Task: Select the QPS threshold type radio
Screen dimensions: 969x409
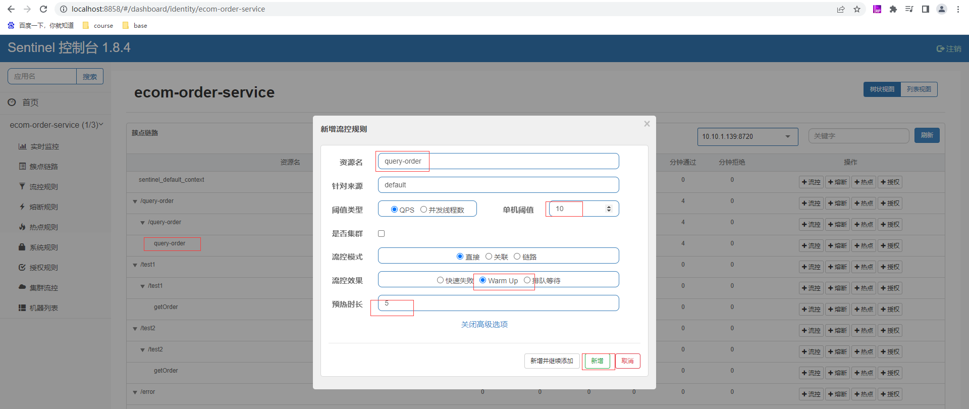Action: (394, 210)
